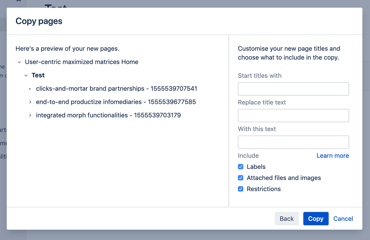The image size is (370, 240).
Task: Select integrated morph functionalities tree item
Action: pos(108,115)
